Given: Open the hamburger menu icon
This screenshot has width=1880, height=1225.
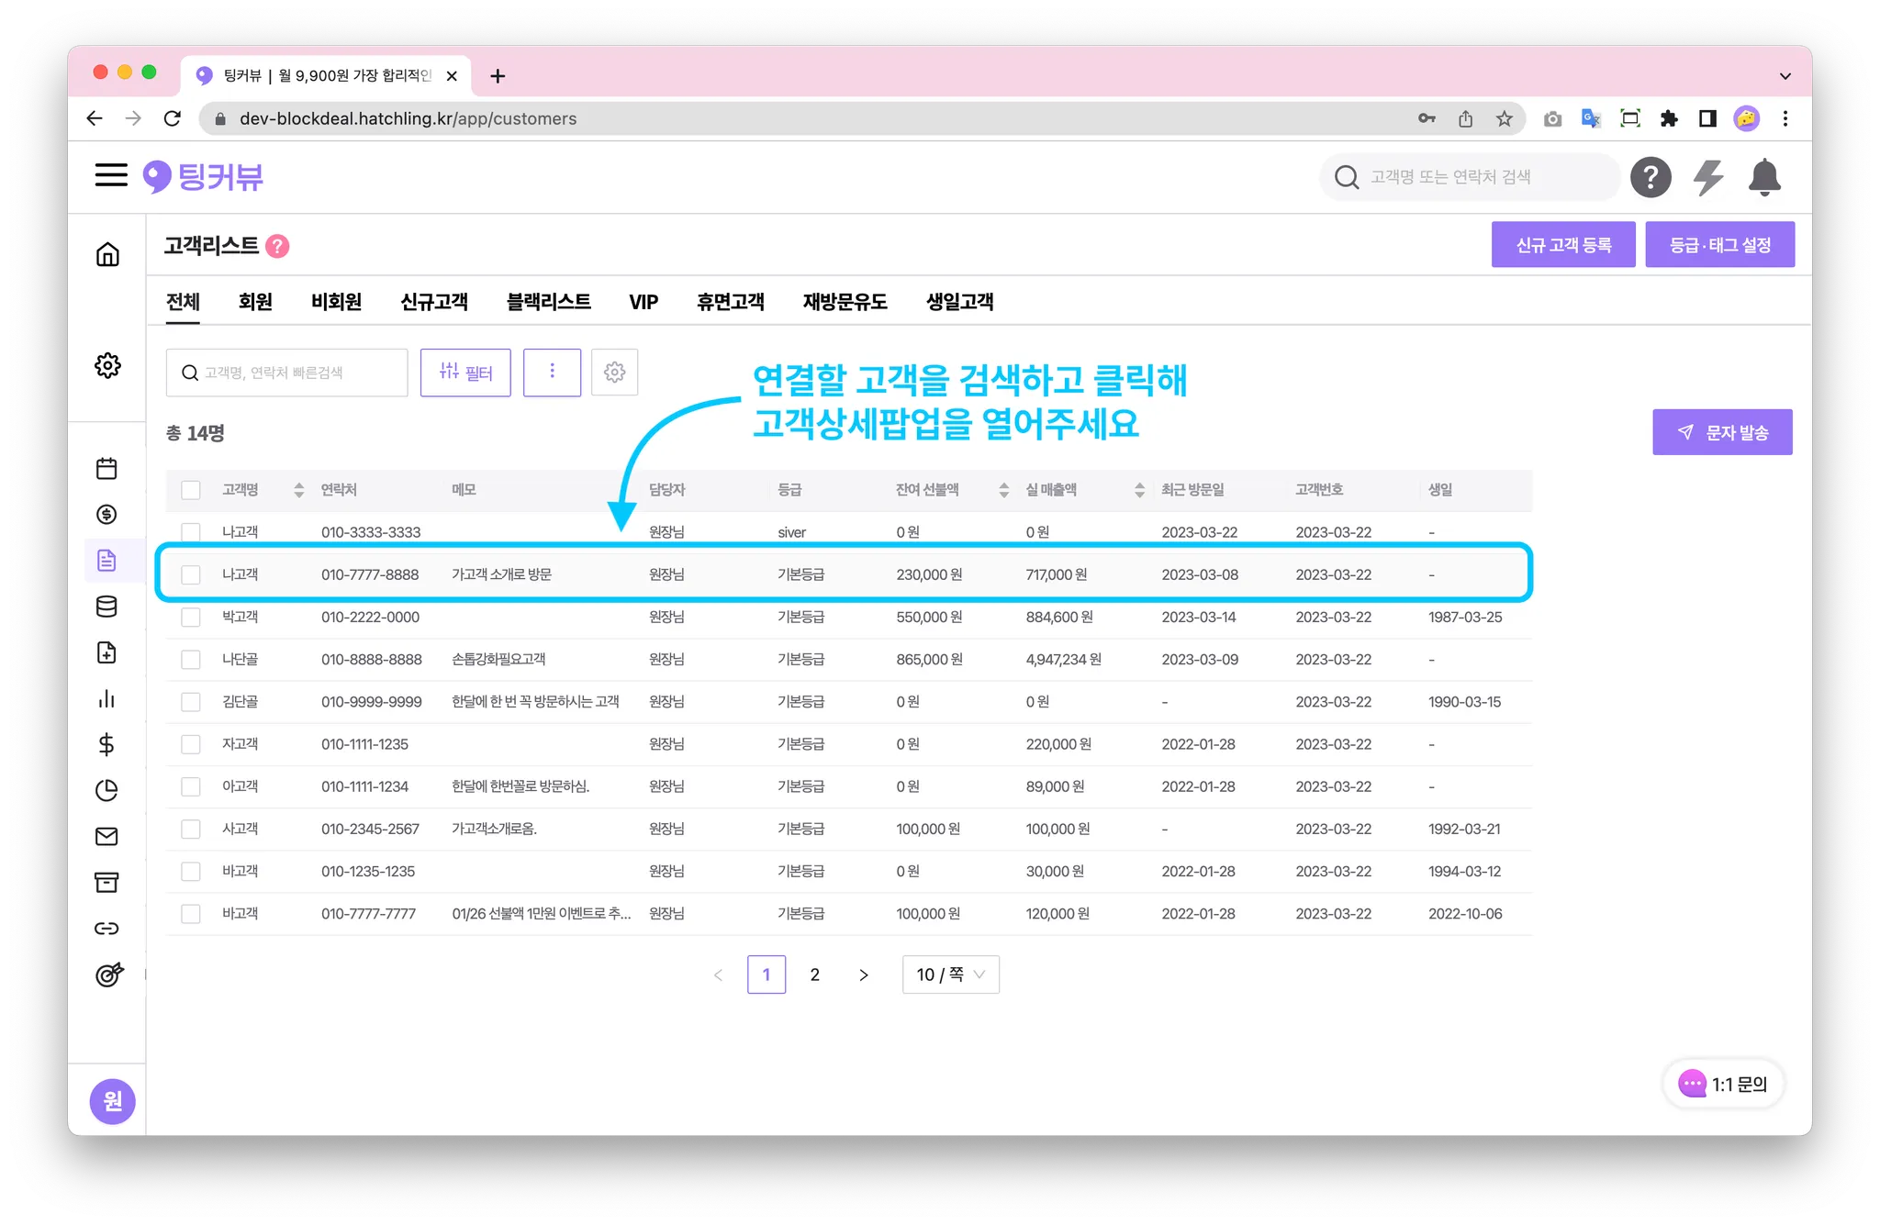Looking at the screenshot, I should pyautogui.click(x=111, y=175).
